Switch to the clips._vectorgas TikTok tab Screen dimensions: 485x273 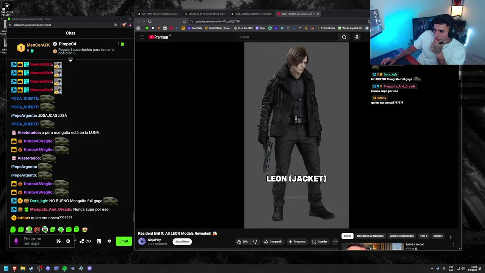[x=252, y=14]
